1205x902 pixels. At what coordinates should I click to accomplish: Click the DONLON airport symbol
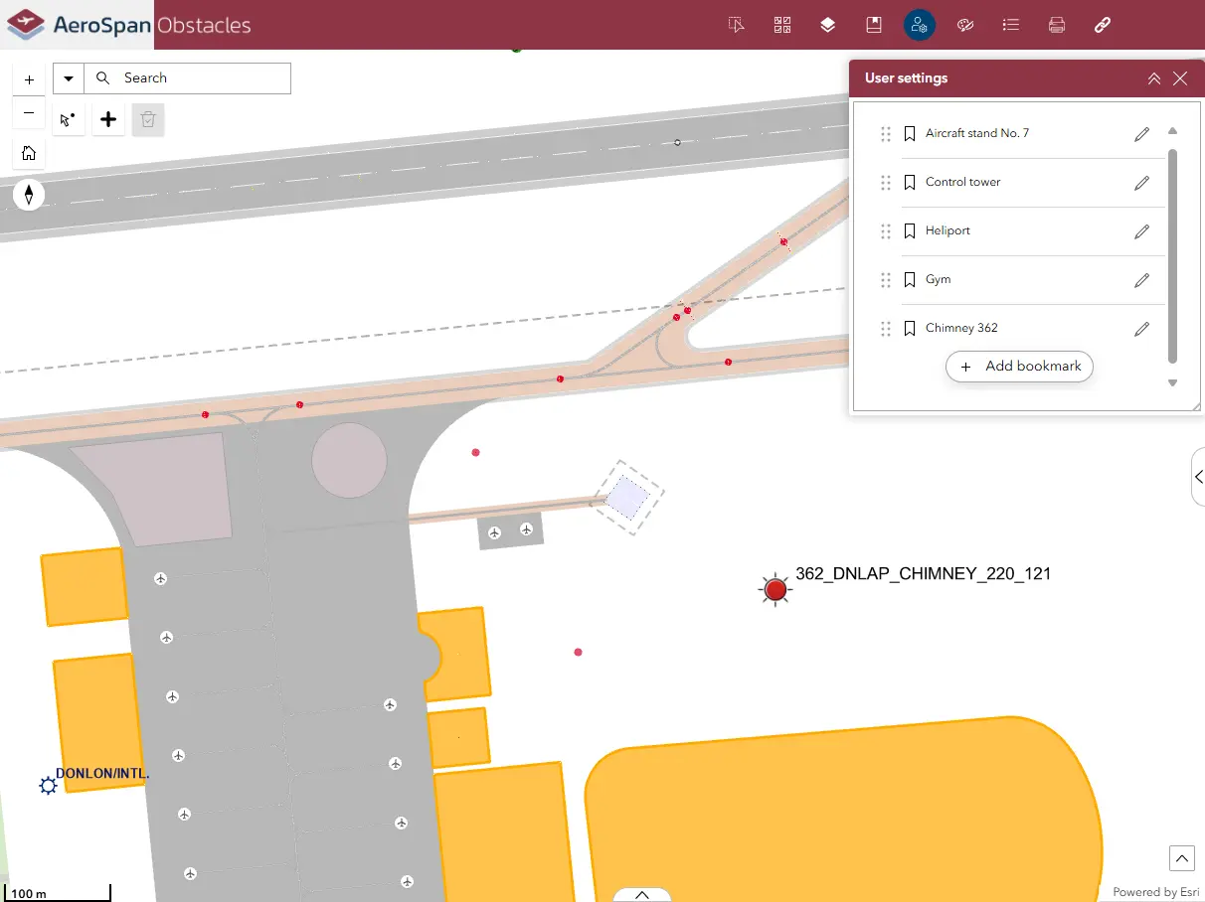click(x=48, y=786)
